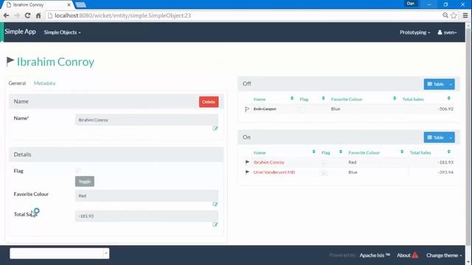Toggle the Flag checkbox in Details

77,171
